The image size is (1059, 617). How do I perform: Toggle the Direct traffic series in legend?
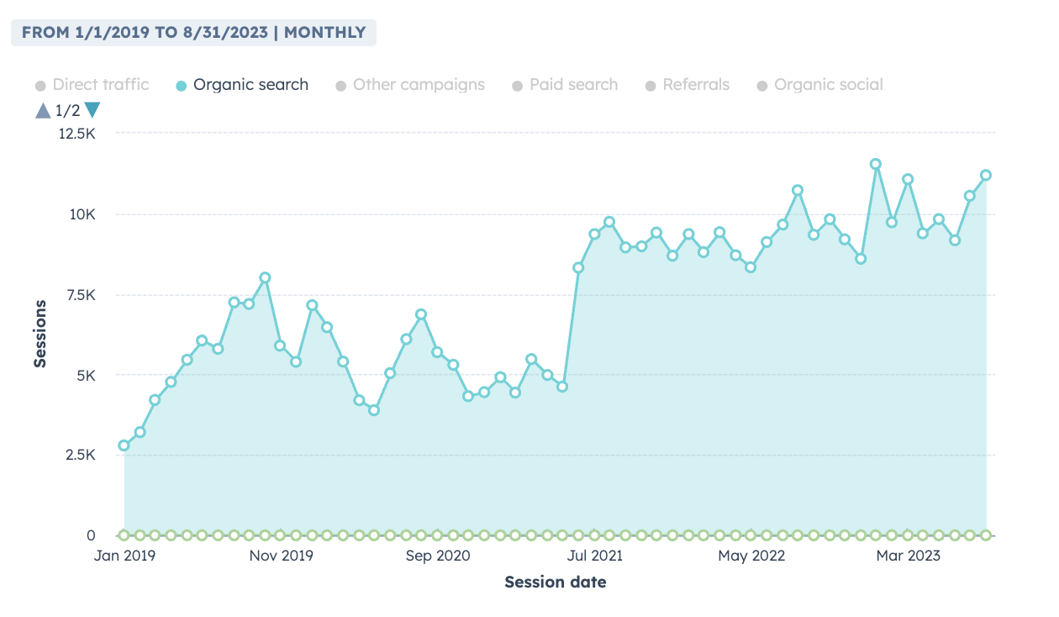[100, 85]
